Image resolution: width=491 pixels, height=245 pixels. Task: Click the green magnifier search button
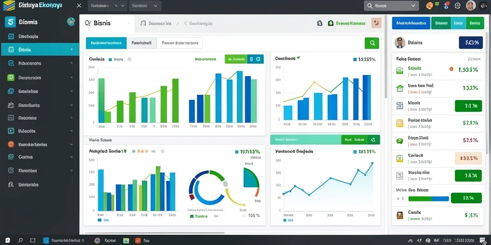point(372,43)
